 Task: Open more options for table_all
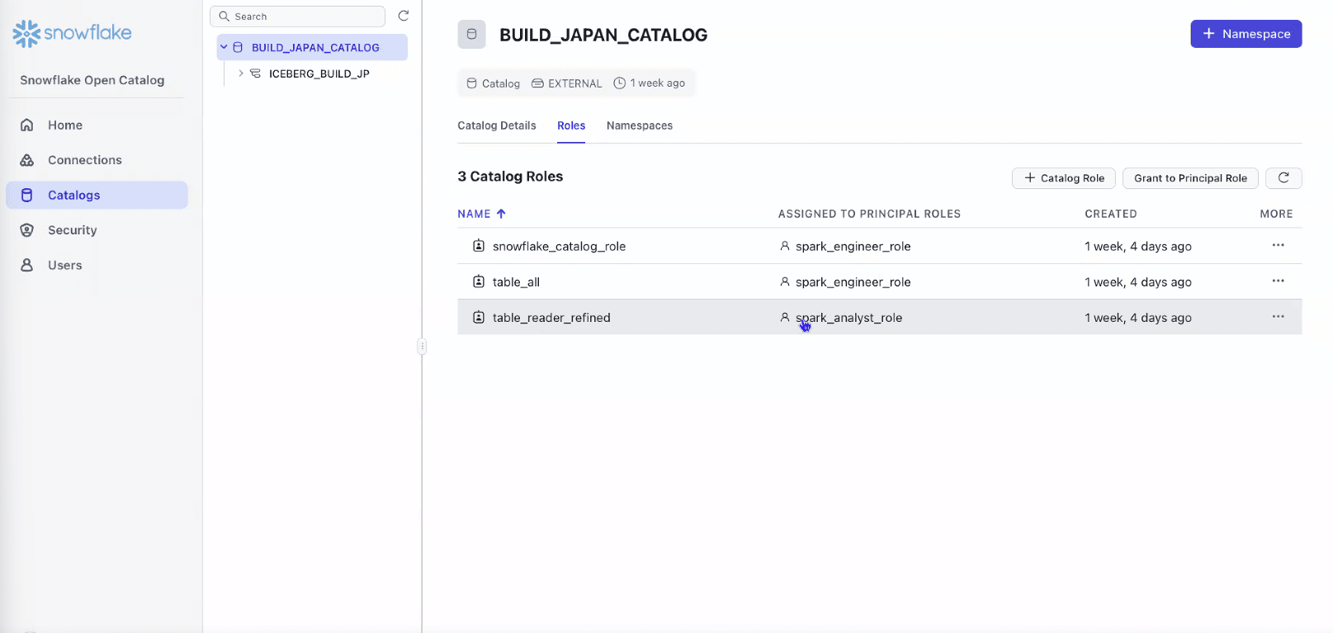(1278, 281)
